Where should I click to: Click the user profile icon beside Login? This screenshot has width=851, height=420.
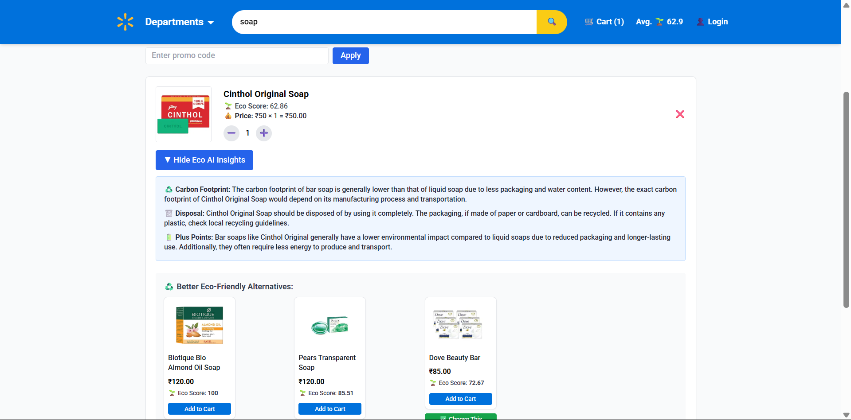coord(700,22)
